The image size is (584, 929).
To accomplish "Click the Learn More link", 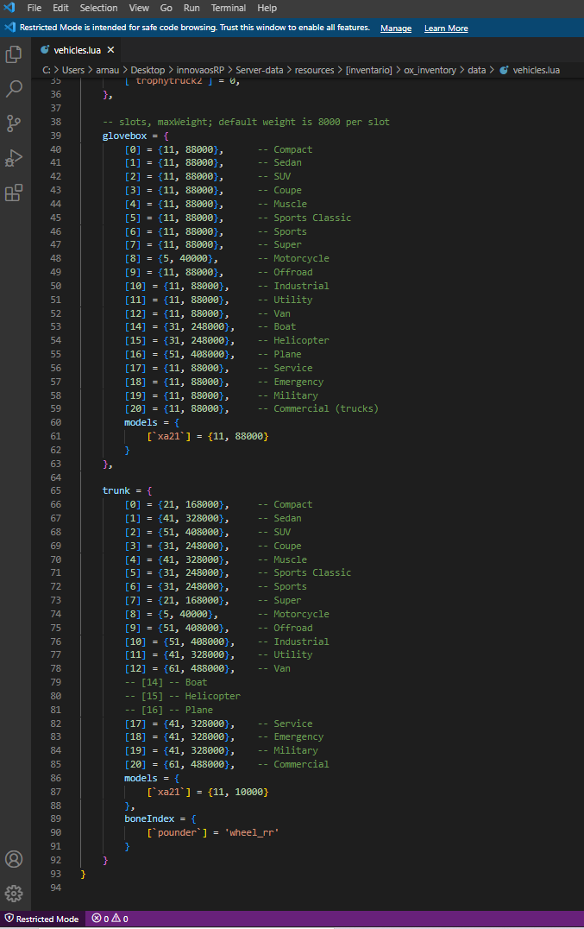I will [x=446, y=28].
